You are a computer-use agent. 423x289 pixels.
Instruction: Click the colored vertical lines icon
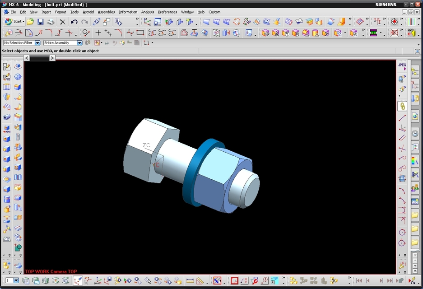click(411, 22)
